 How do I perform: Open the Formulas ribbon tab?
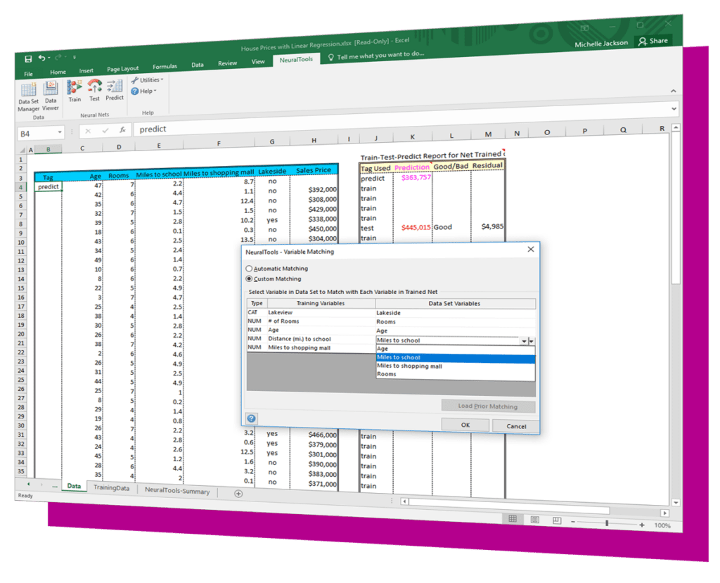(x=165, y=66)
